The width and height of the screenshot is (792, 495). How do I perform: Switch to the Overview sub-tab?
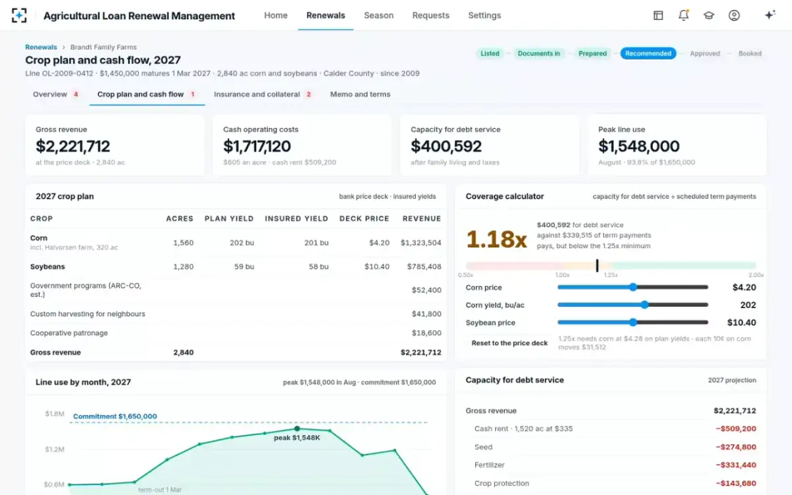click(x=56, y=94)
